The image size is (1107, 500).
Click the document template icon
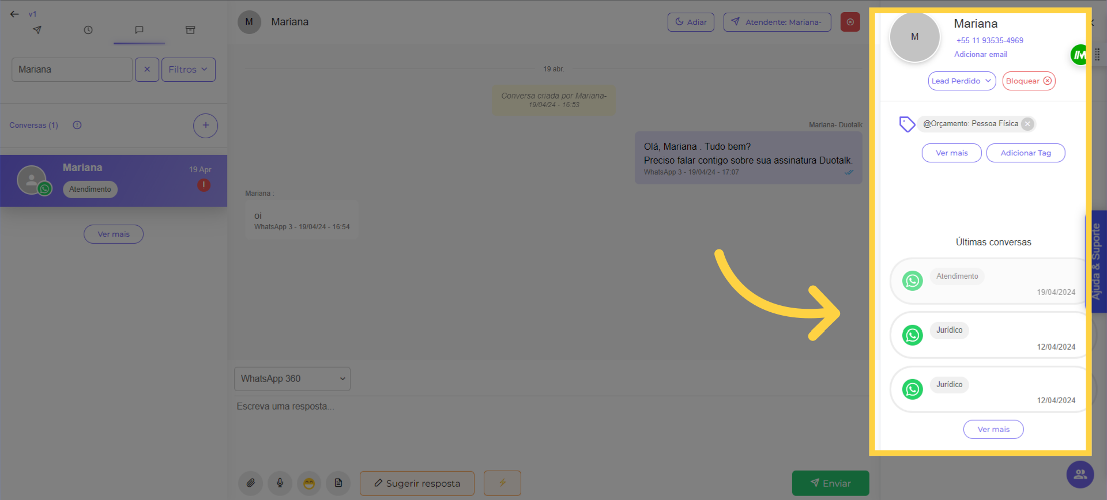coord(338,483)
